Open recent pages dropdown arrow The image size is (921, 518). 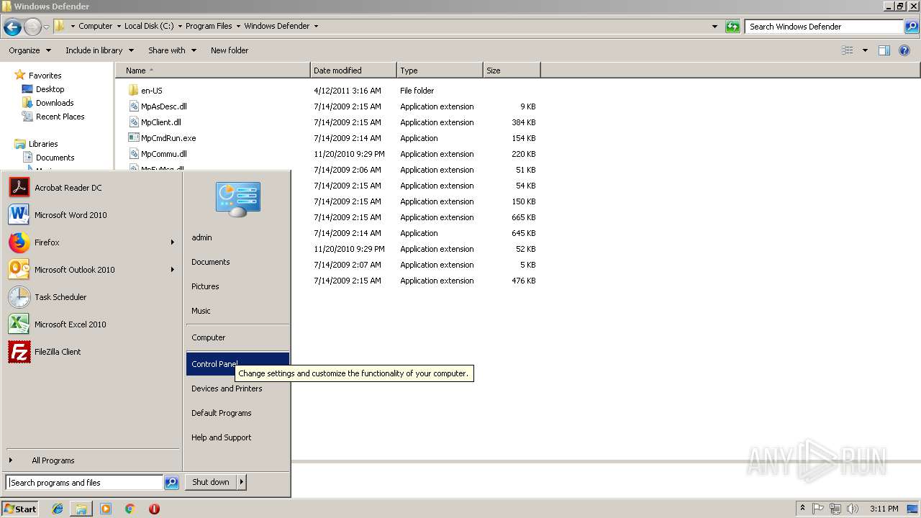(x=47, y=27)
